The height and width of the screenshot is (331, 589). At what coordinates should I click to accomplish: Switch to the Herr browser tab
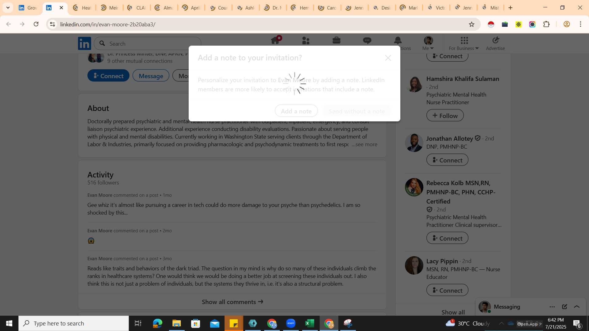[300, 8]
